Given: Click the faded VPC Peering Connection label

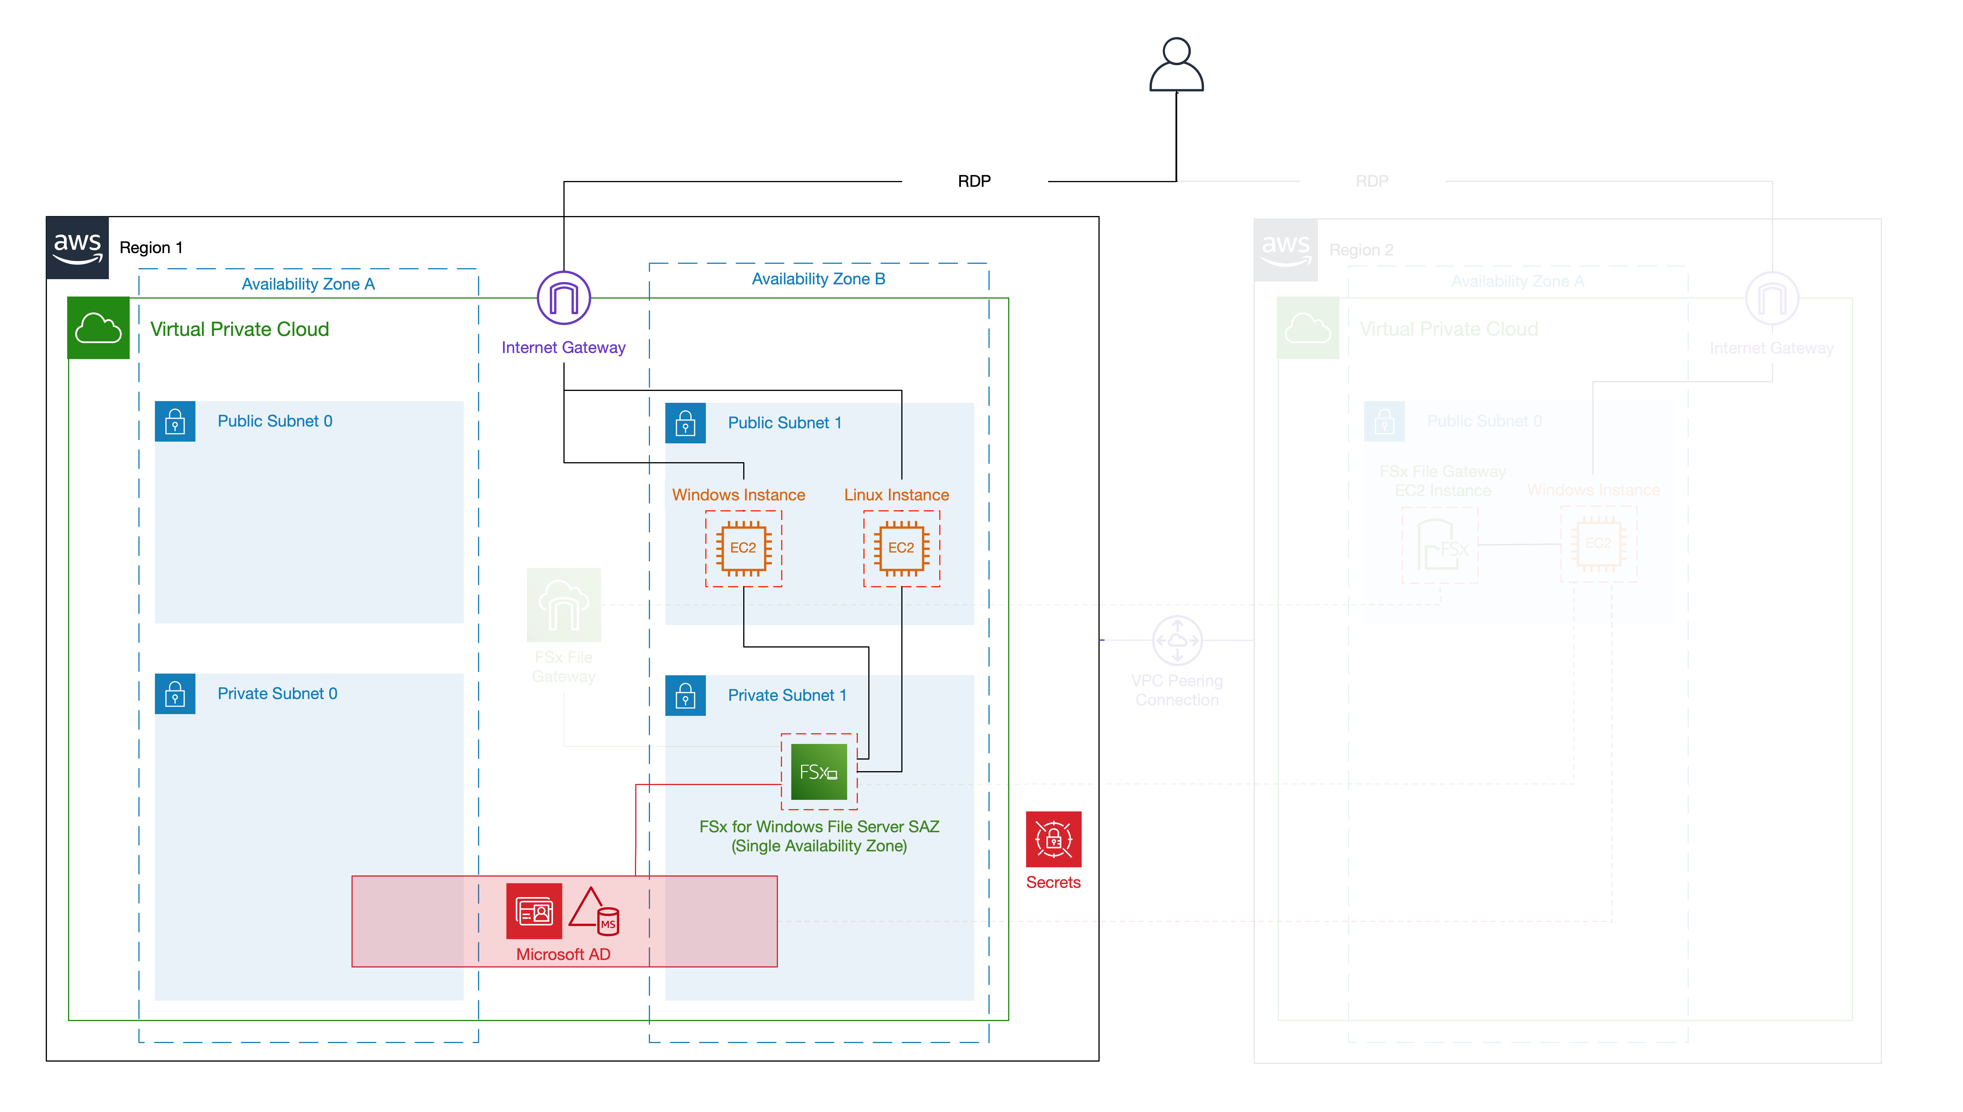Looking at the screenshot, I should [x=1177, y=690].
